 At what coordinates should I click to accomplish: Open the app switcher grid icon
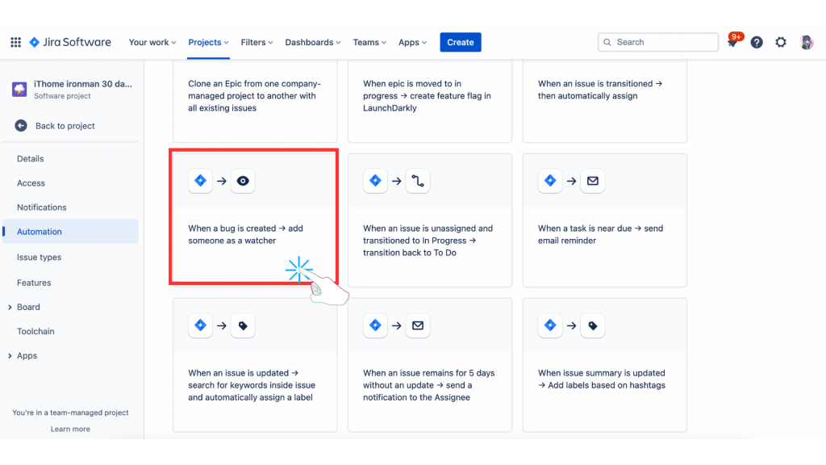point(16,42)
